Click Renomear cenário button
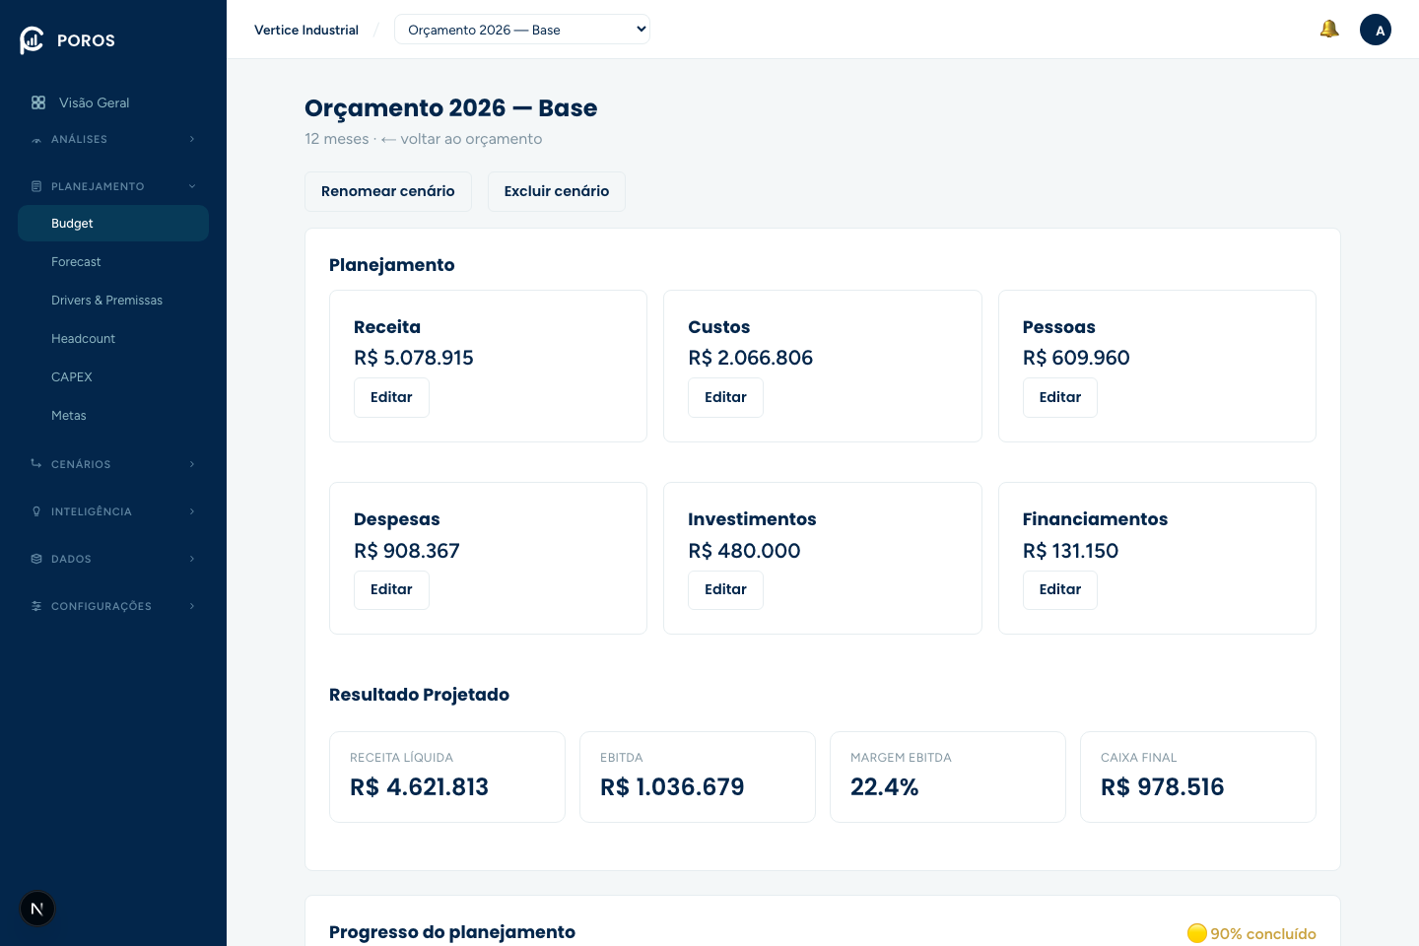The image size is (1419, 946). [388, 191]
